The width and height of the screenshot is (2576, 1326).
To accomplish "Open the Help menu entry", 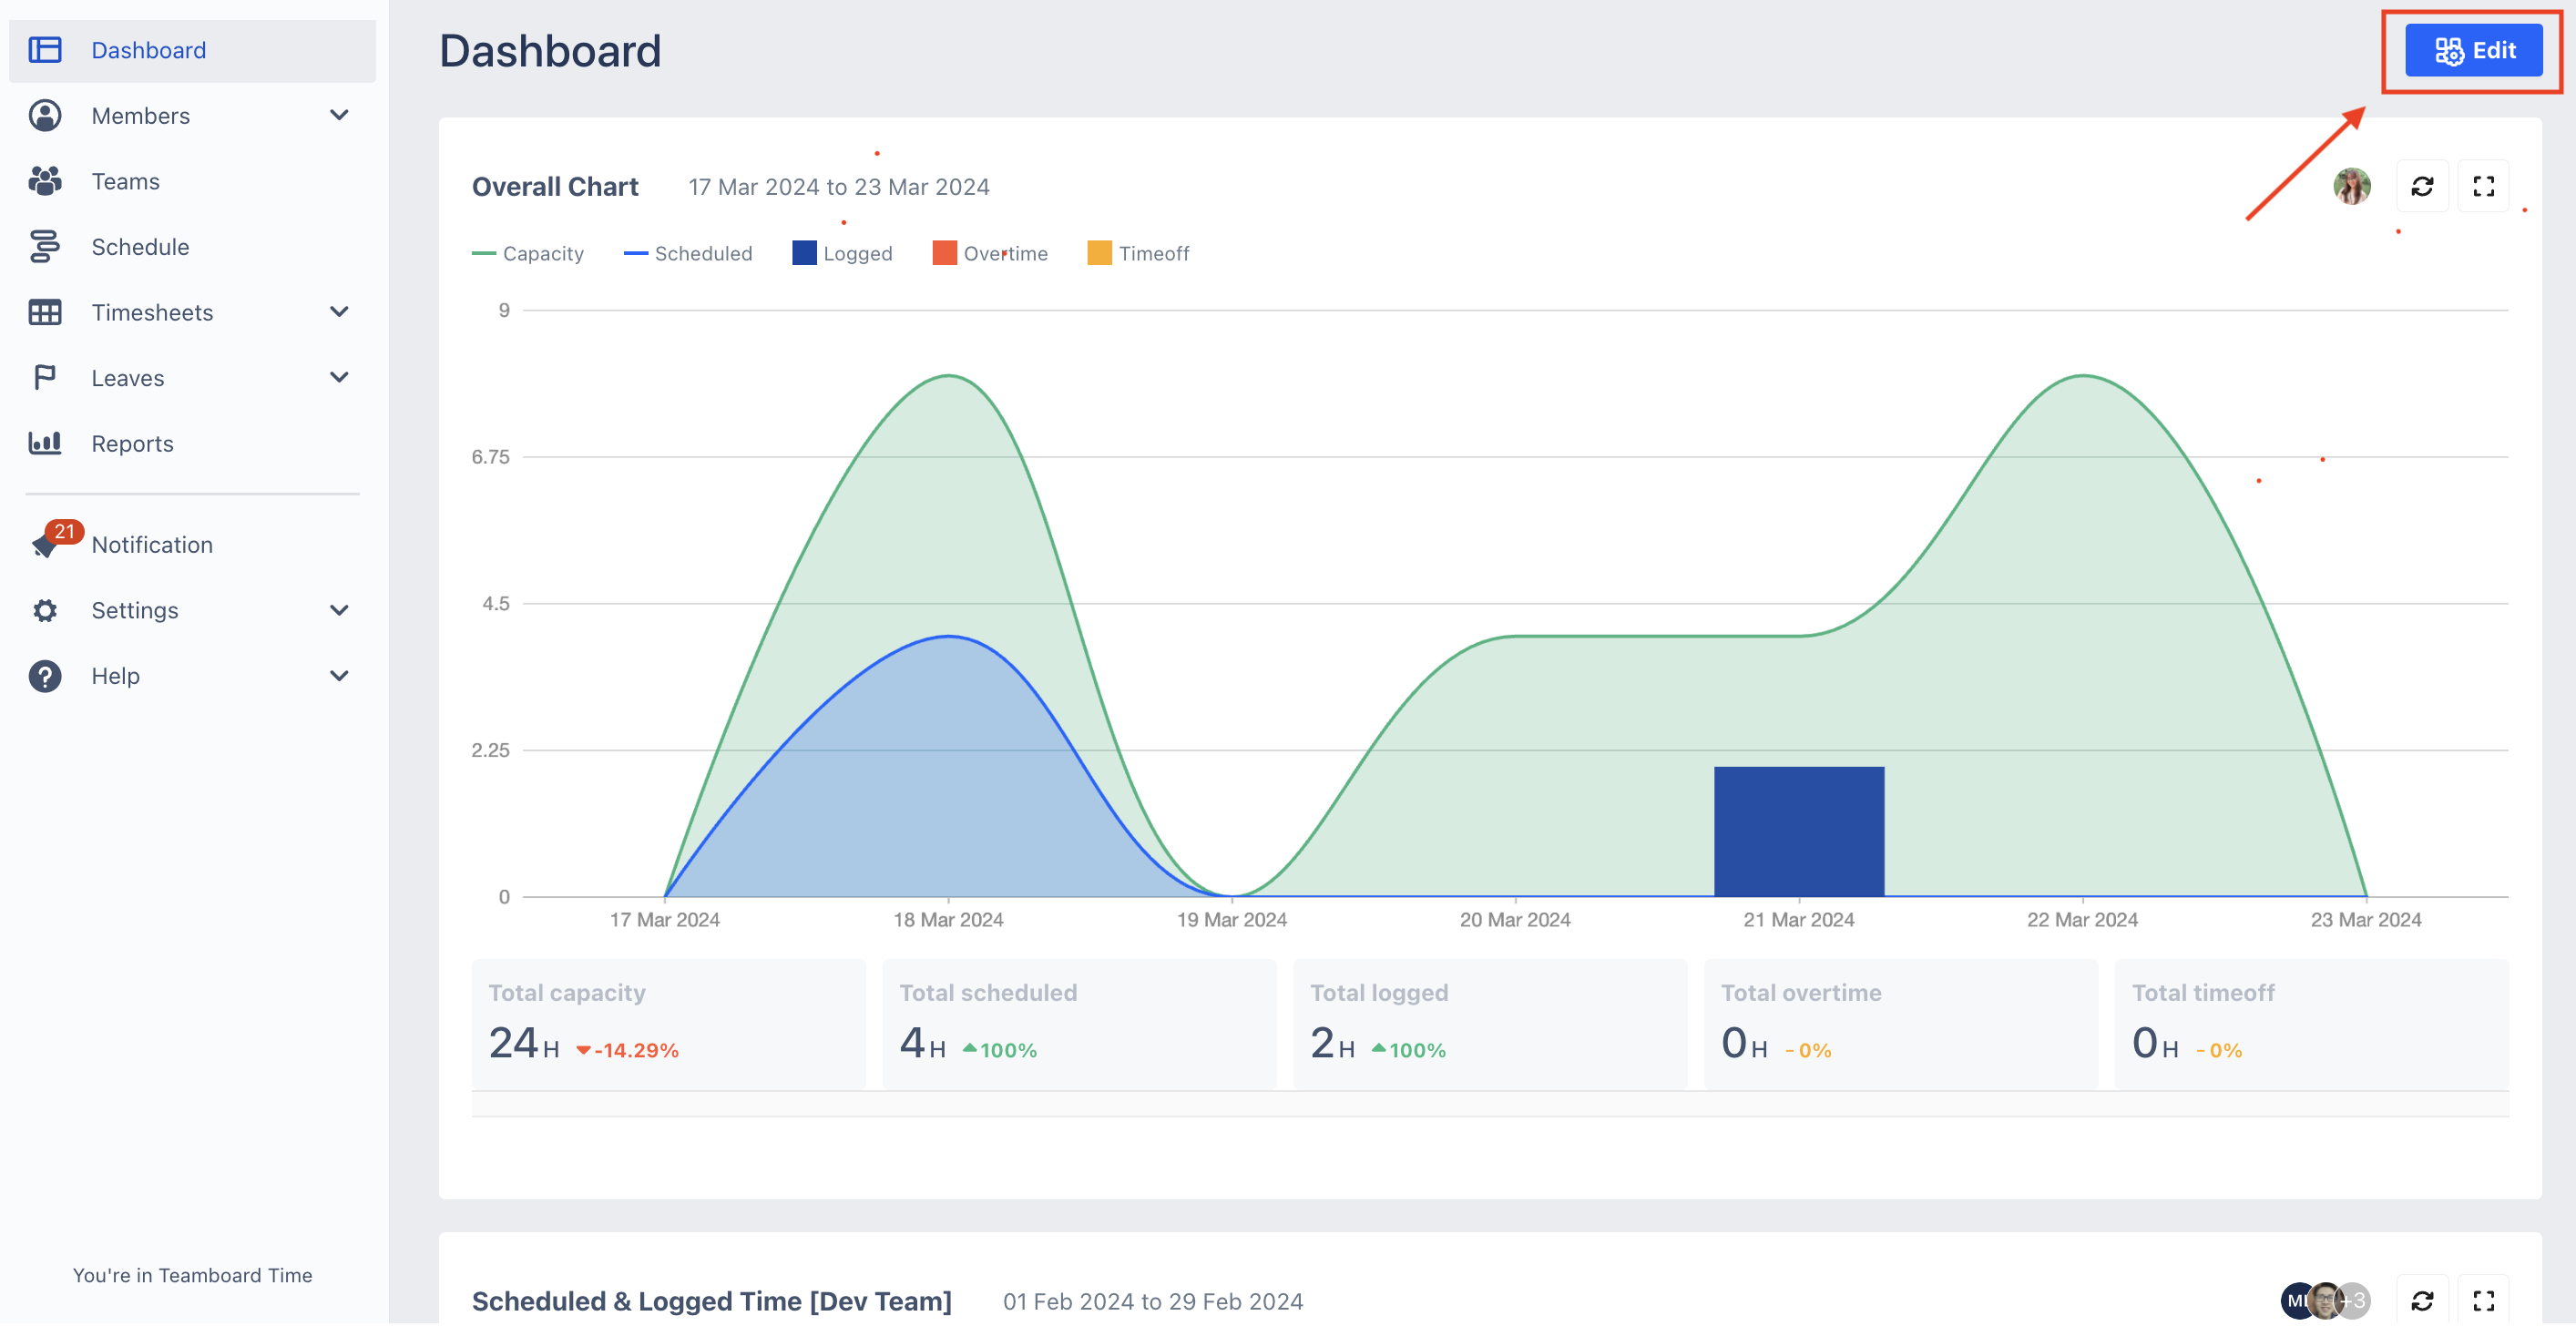I will [116, 676].
